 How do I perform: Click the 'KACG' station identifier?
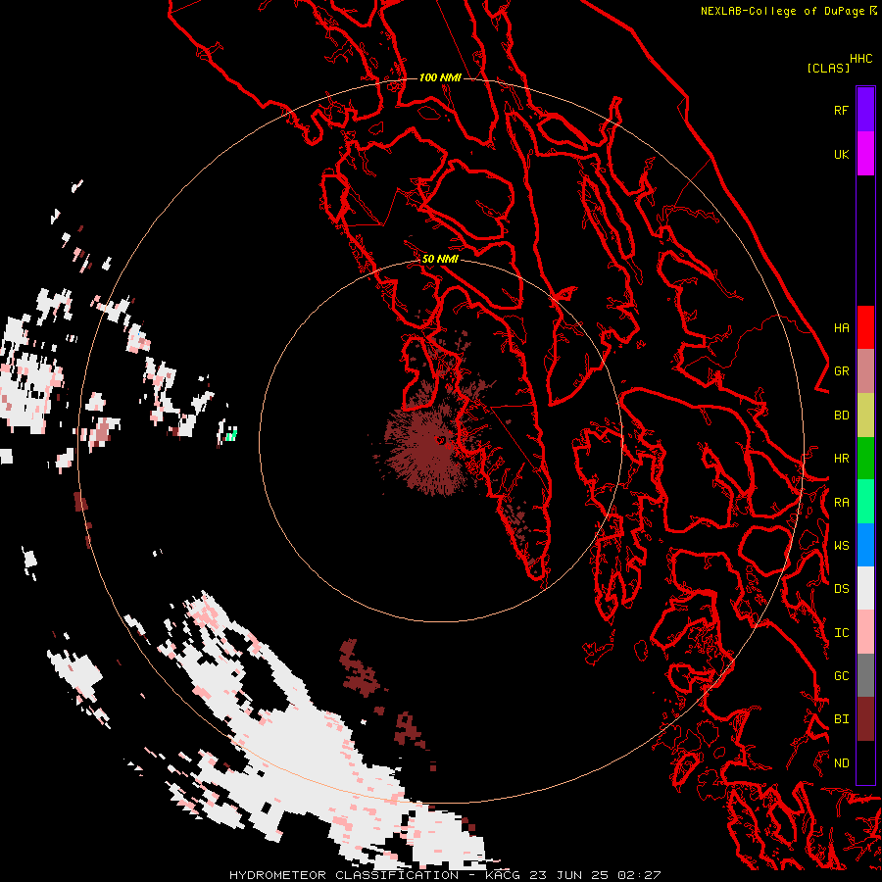point(505,875)
